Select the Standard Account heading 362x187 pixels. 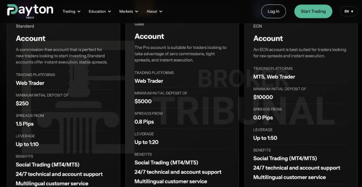click(30, 38)
